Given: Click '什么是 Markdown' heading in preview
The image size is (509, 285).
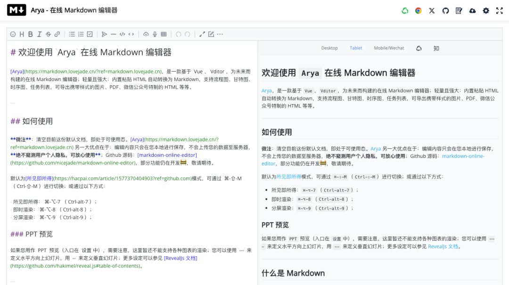Looking at the screenshot, I should (x=293, y=273).
